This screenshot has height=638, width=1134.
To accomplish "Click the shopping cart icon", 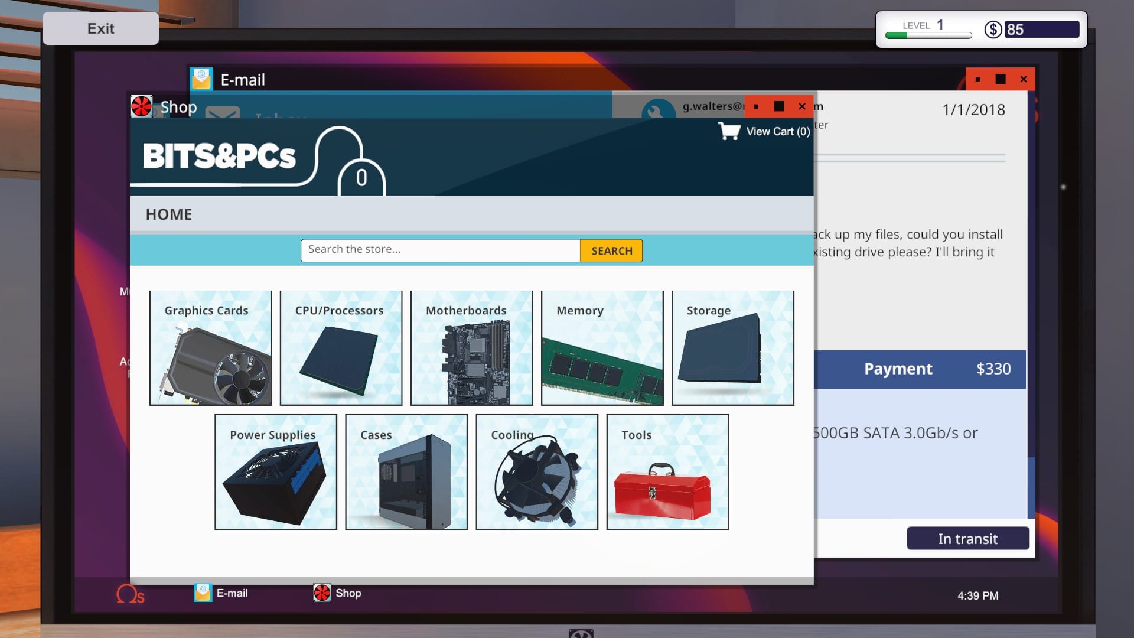I will pos(729,131).
